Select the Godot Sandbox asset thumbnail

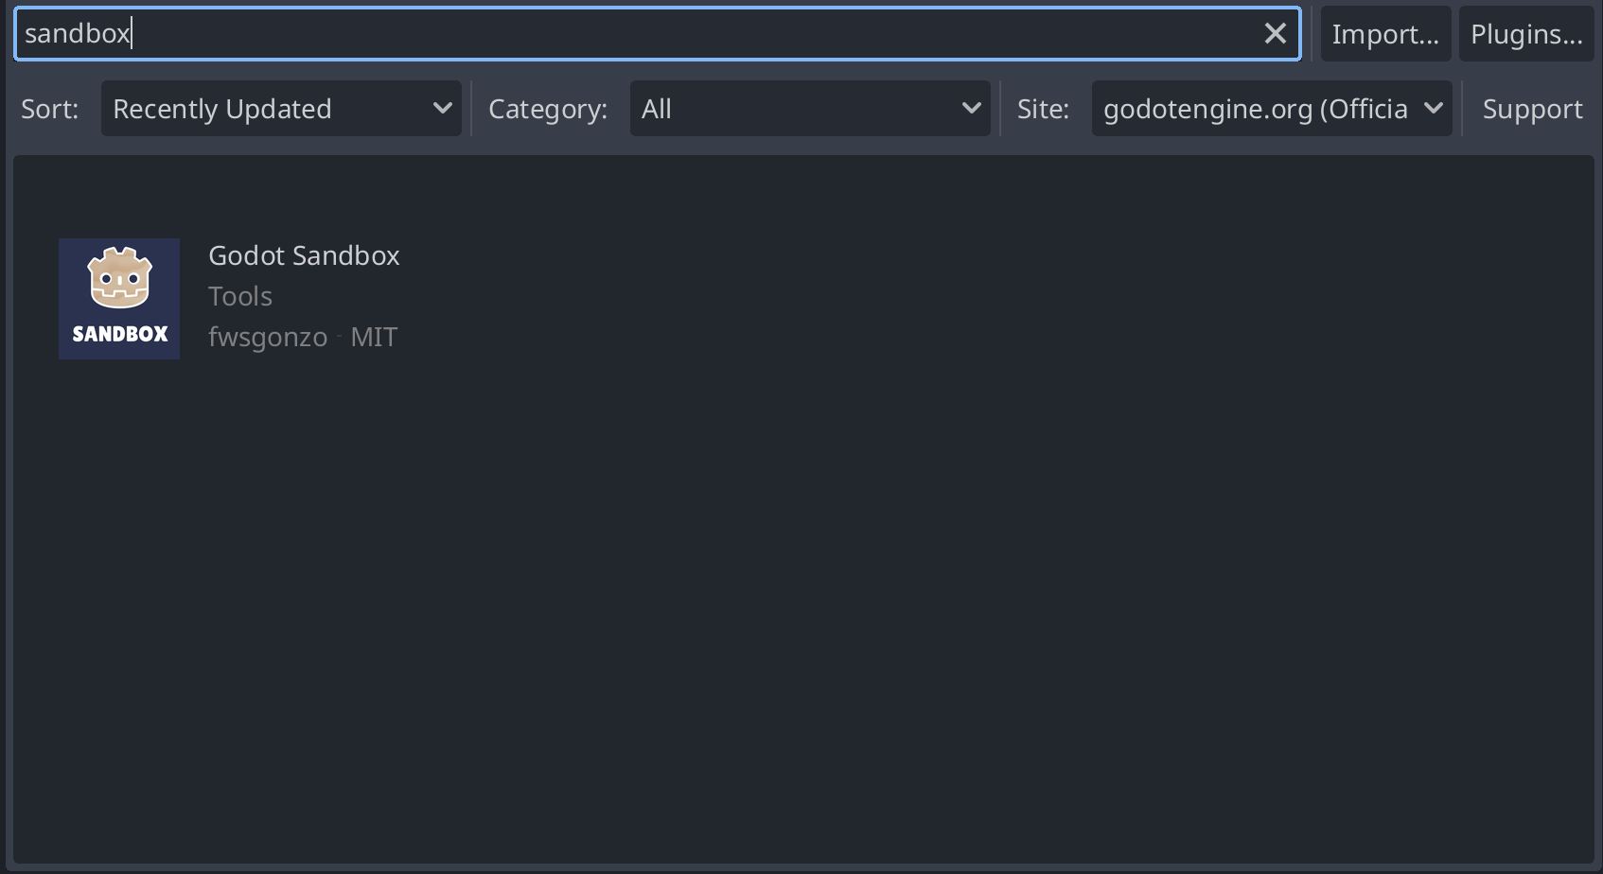(119, 299)
